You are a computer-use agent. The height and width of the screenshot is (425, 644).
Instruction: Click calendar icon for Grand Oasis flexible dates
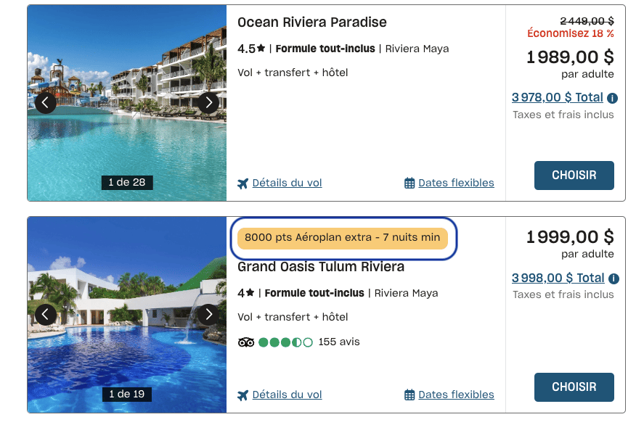click(x=409, y=395)
